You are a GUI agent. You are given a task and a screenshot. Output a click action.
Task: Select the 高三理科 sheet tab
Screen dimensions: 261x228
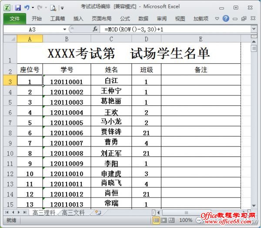point(43,212)
